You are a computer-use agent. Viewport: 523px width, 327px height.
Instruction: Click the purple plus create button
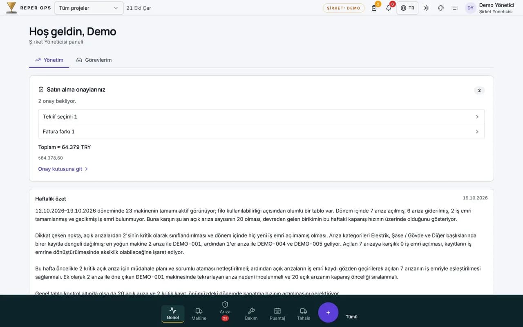(x=328, y=312)
